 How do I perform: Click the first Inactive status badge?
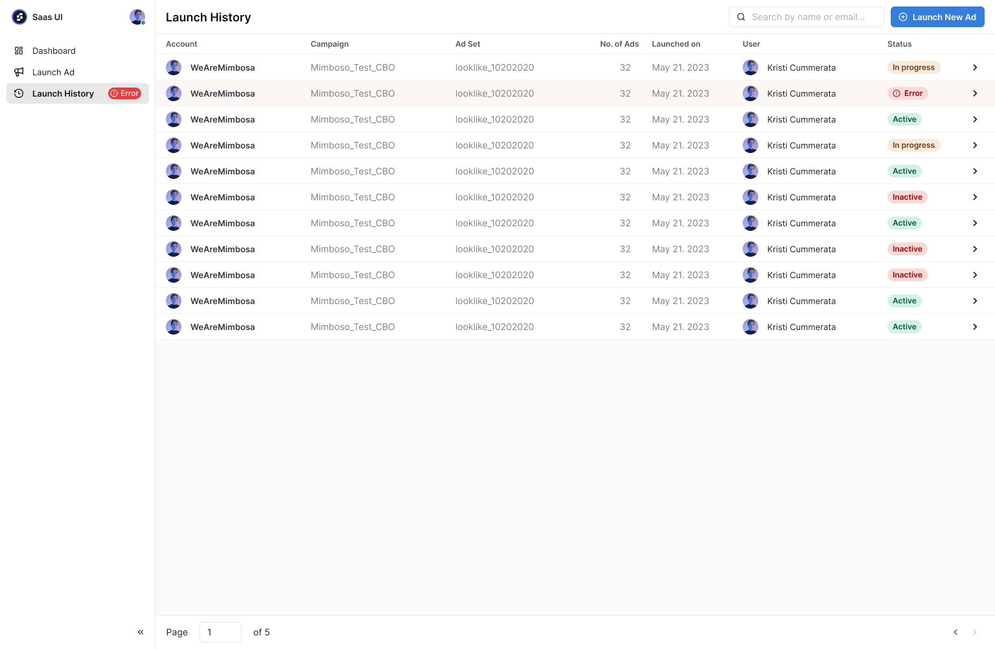pos(907,197)
